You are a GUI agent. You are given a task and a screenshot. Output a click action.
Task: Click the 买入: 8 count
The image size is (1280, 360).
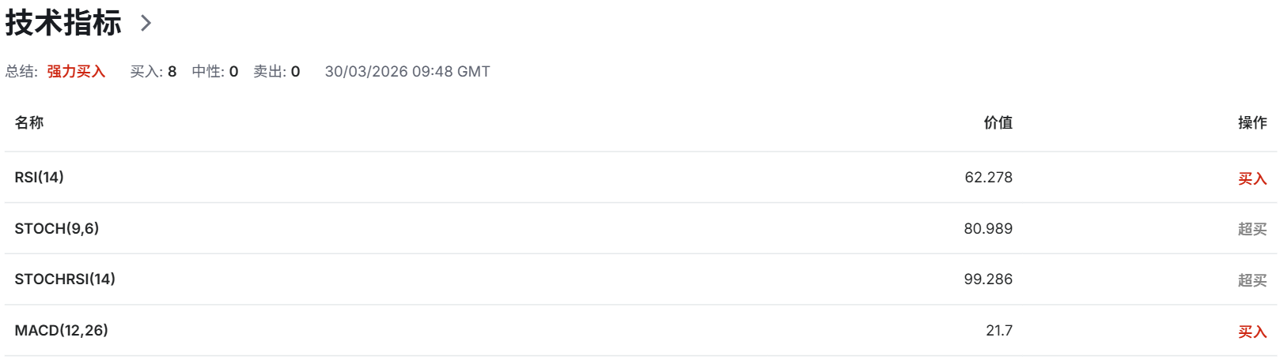[153, 72]
